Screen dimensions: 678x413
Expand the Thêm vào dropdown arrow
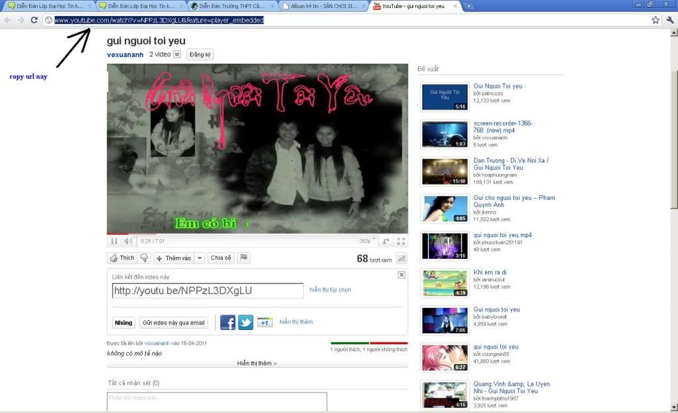pos(199,258)
